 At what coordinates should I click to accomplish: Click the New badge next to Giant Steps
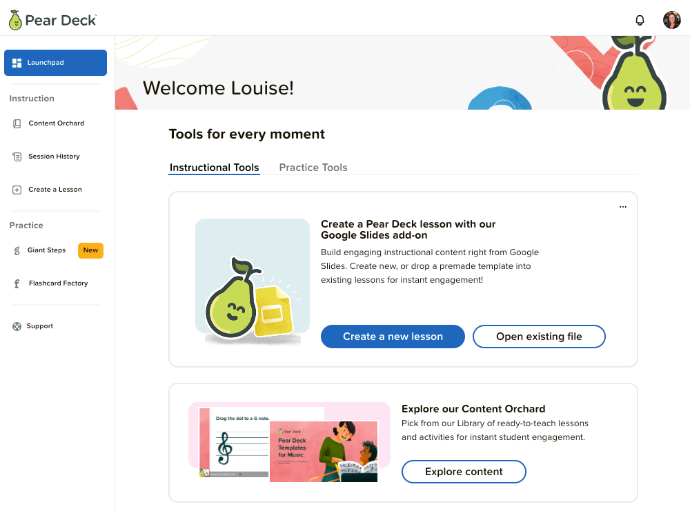pyautogui.click(x=90, y=250)
